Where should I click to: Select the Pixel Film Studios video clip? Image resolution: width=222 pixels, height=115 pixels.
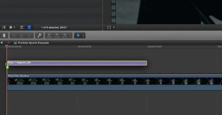click(x=115, y=82)
